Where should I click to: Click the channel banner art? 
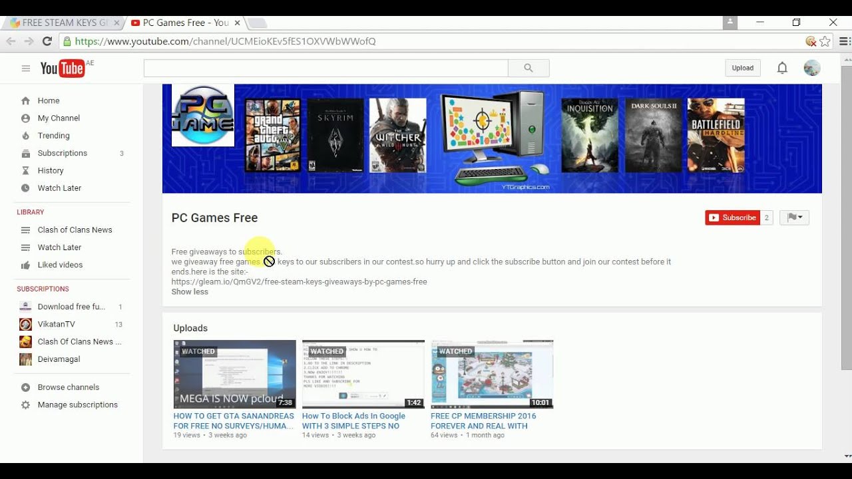point(492,138)
